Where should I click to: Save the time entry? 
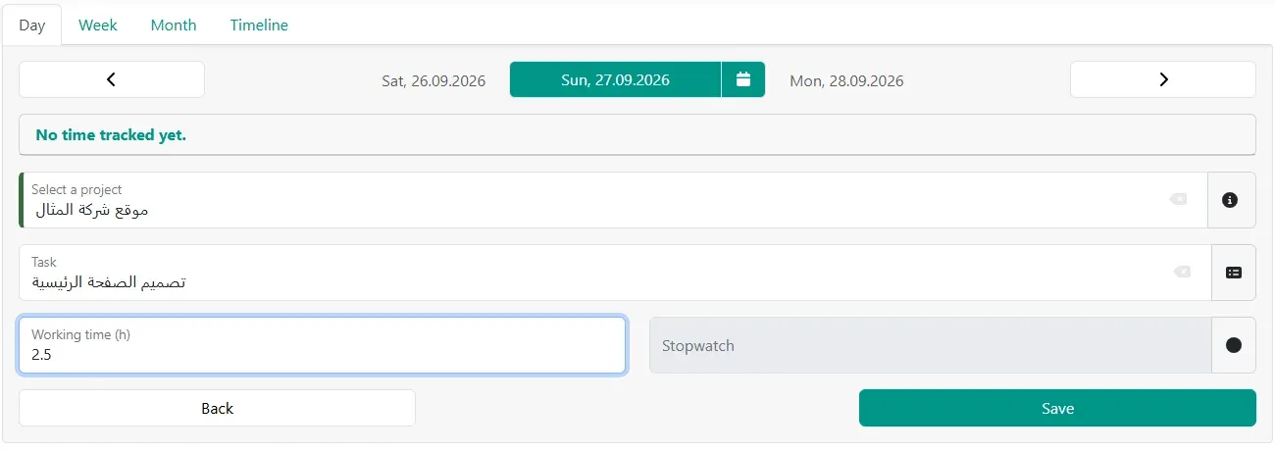(1057, 408)
